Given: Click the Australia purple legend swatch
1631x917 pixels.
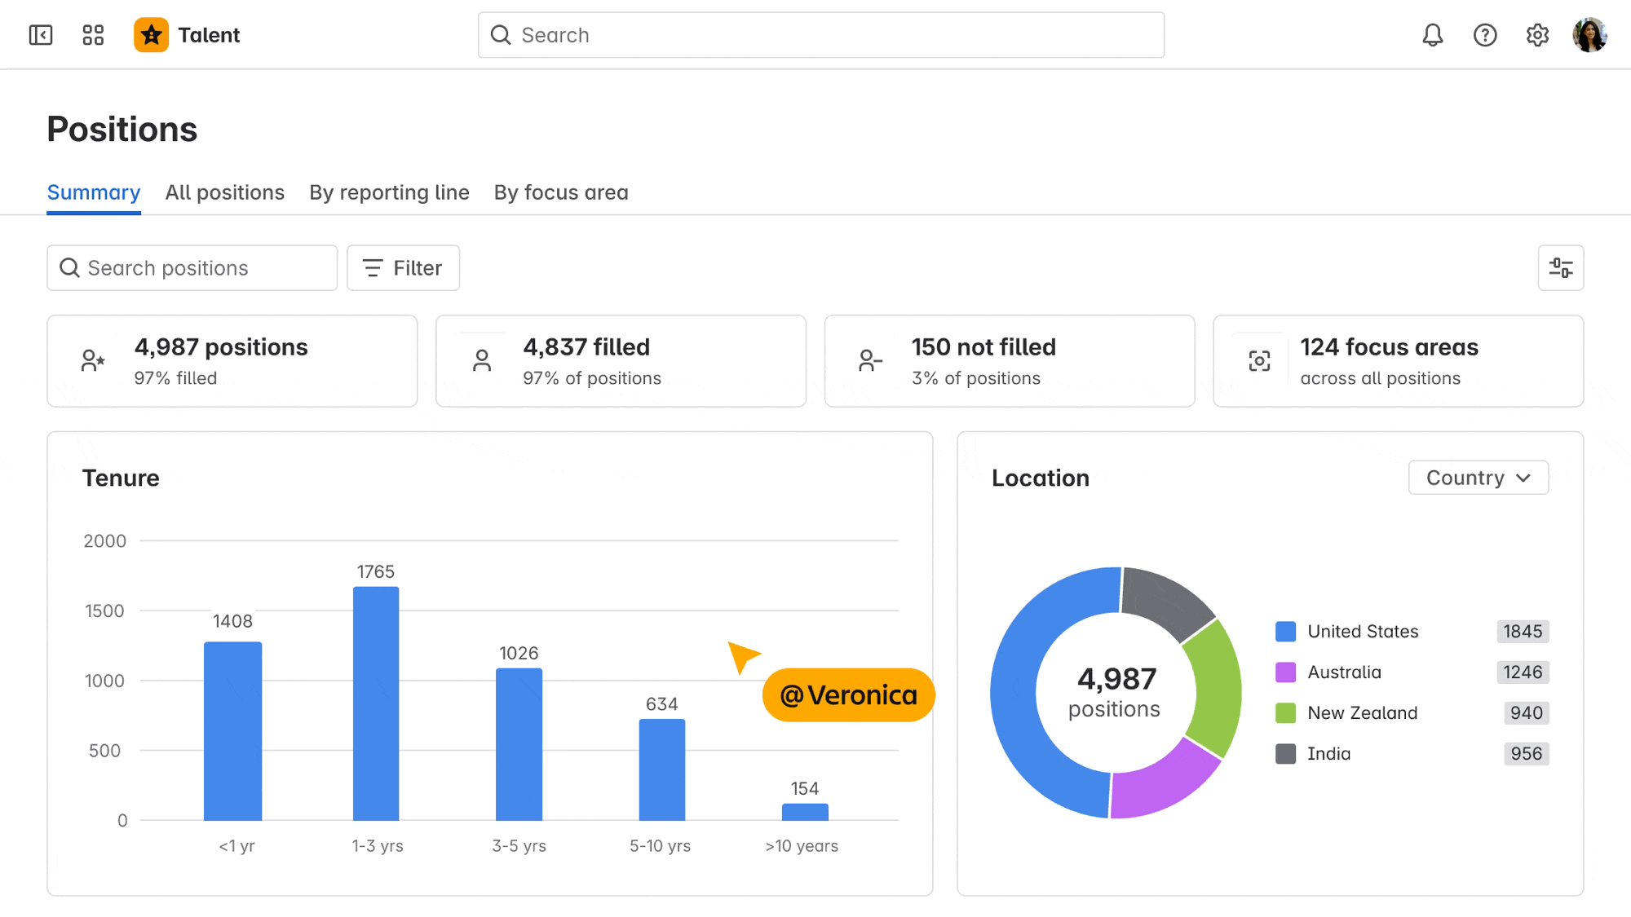Looking at the screenshot, I should [1285, 672].
